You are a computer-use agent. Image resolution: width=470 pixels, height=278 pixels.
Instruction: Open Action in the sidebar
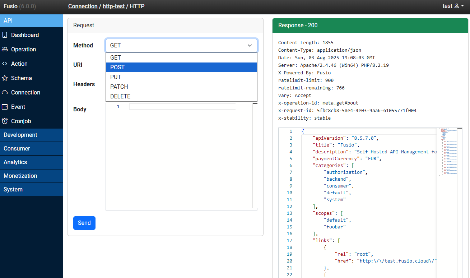click(31, 64)
